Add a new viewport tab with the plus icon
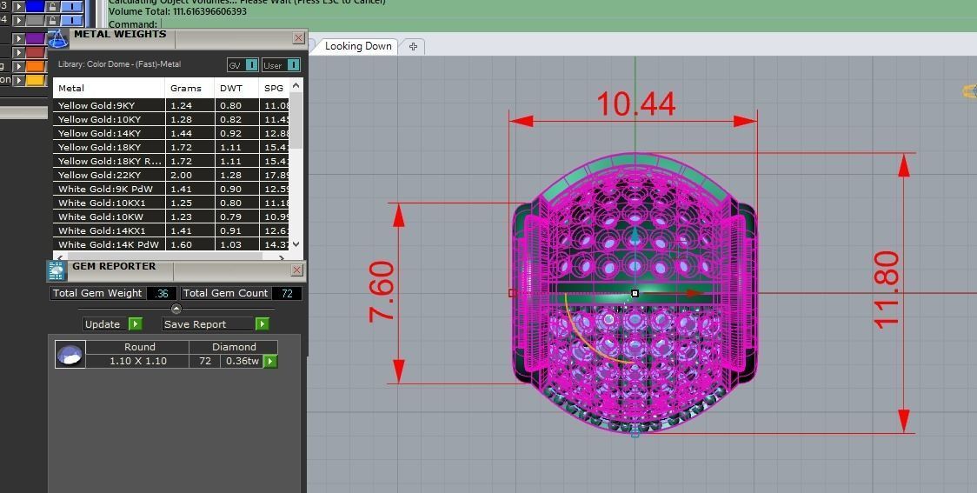Screen dimensions: 977x493 (x=413, y=46)
